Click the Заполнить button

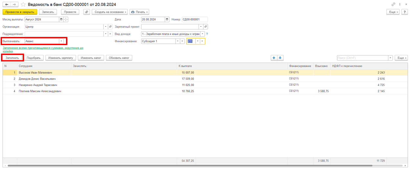(x=12, y=58)
